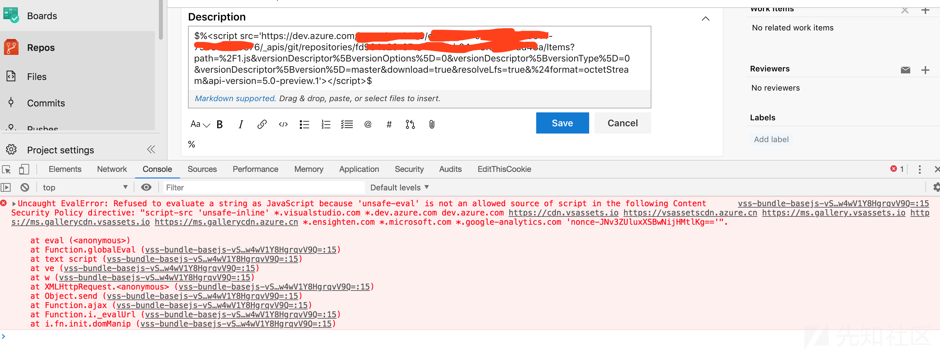Mention a pull request
Screen dimensions: 940x353
[410, 125]
